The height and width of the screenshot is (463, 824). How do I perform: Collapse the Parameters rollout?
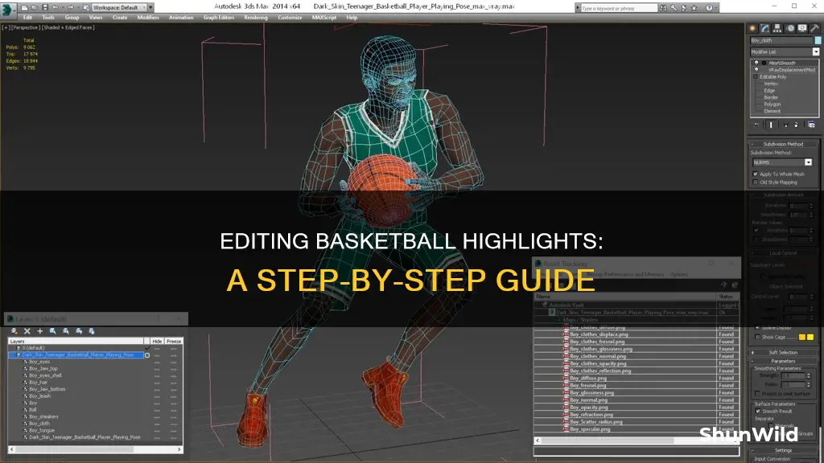pos(783,361)
